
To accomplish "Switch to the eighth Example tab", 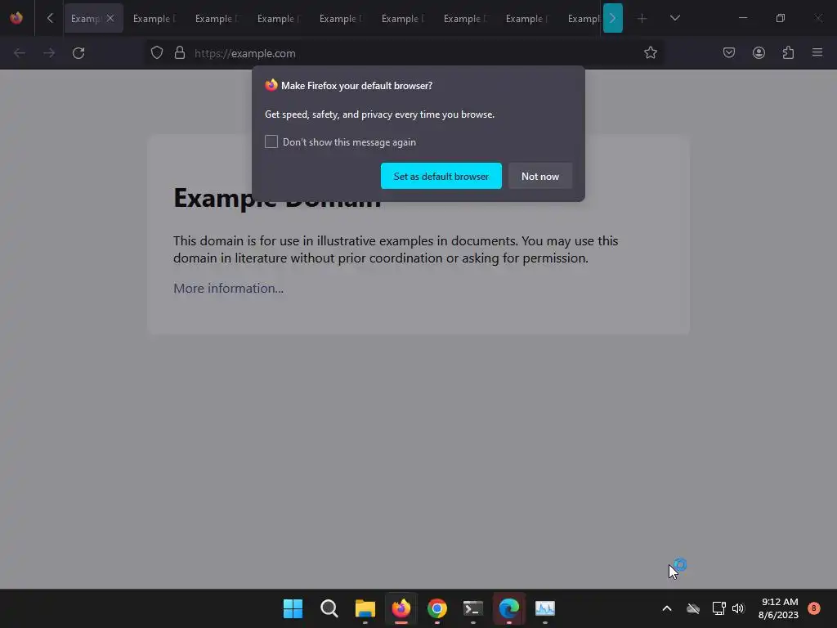I will (527, 18).
